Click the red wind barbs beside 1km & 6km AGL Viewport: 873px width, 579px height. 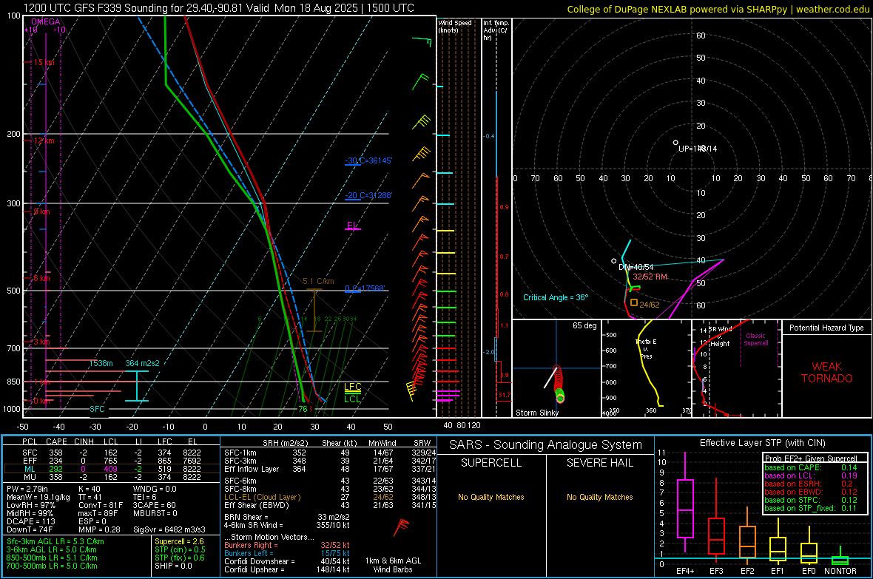[x=401, y=526]
